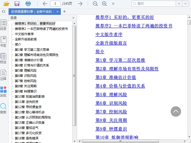Open the 预览 thumbnails panel

tap(3, 58)
